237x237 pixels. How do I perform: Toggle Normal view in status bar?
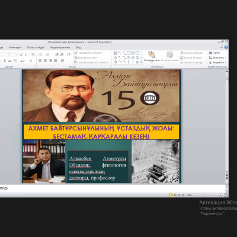pyautogui.click(x=171, y=195)
